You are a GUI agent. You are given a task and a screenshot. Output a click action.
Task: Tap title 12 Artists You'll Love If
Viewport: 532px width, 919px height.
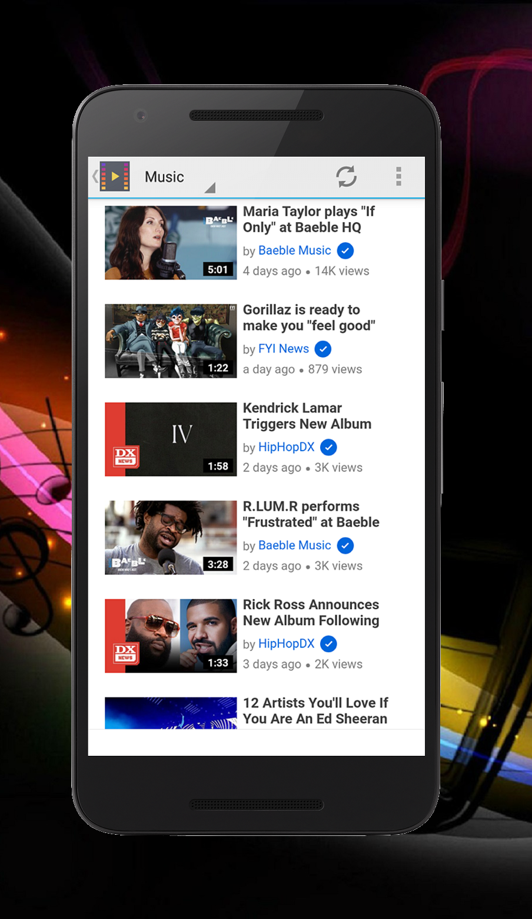(315, 710)
